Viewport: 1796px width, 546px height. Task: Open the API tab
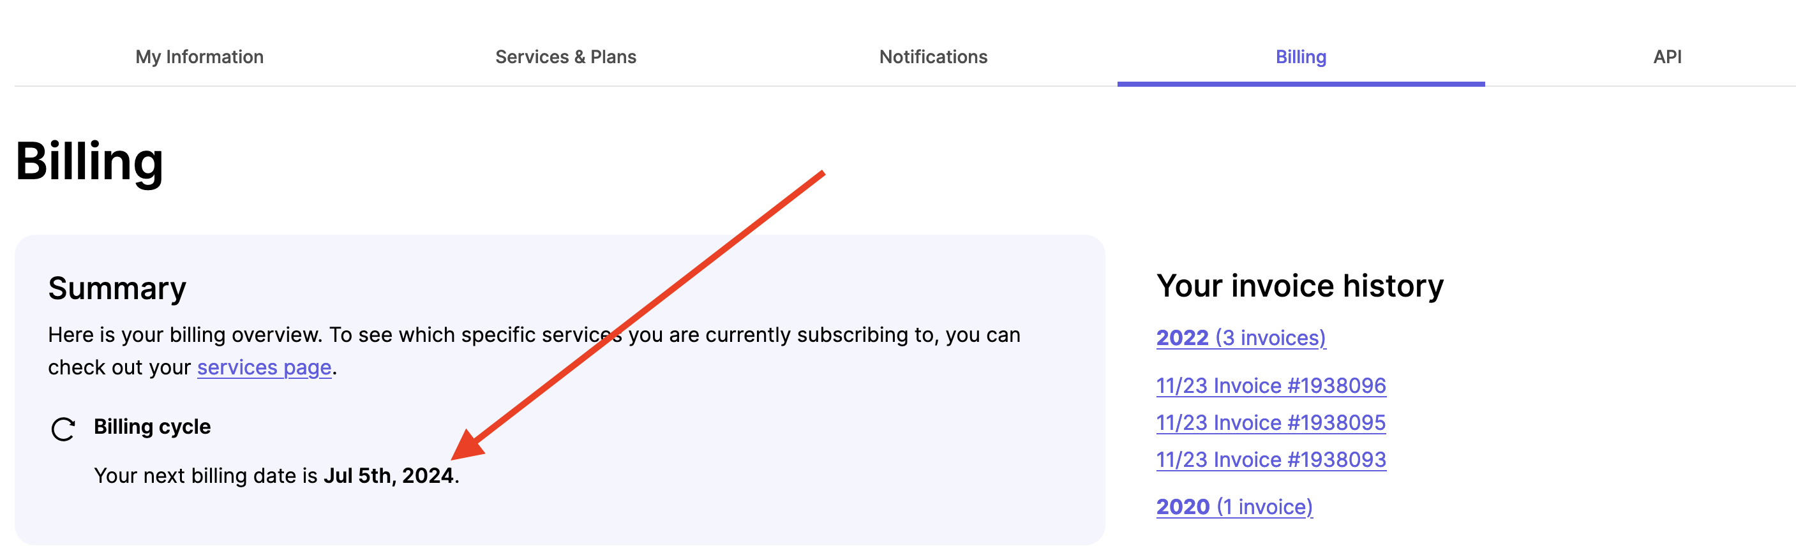coord(1667,56)
